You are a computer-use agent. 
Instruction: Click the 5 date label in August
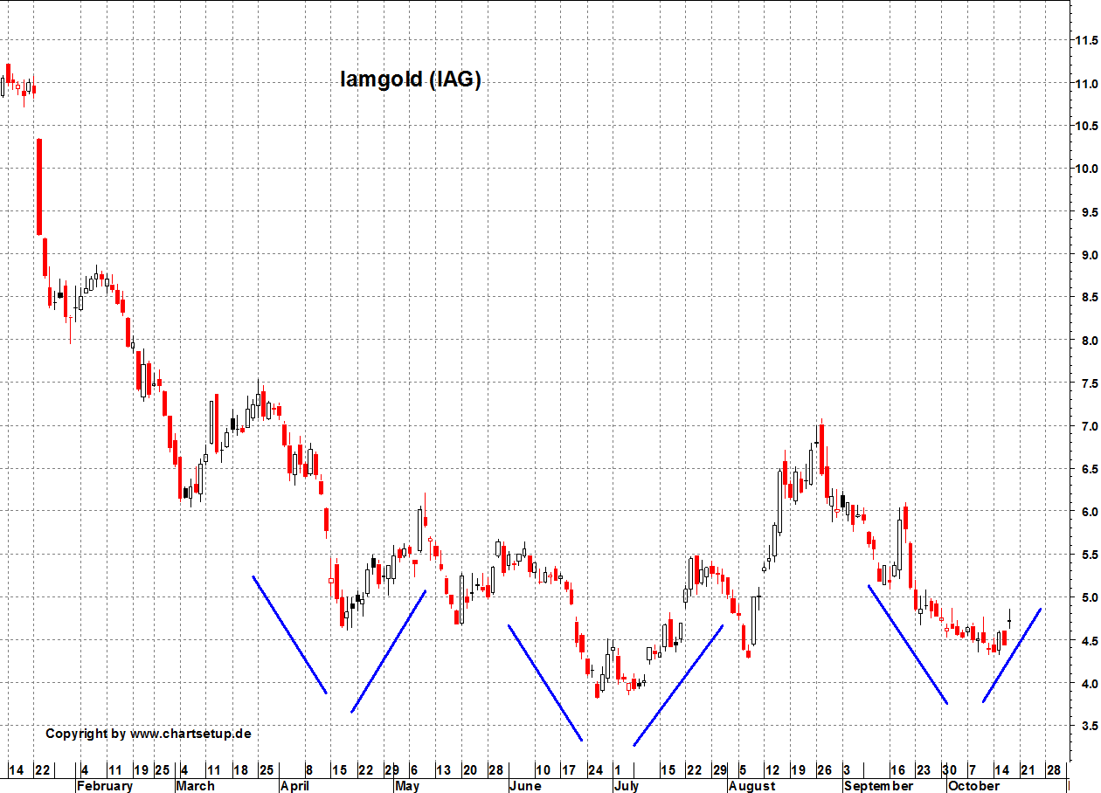pyautogui.click(x=743, y=770)
